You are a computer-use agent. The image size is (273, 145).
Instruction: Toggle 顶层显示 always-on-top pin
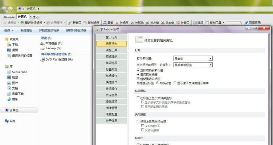tap(253, 22)
